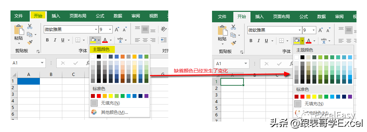Choose 无填充(N) in right Excel palette

tap(323, 103)
